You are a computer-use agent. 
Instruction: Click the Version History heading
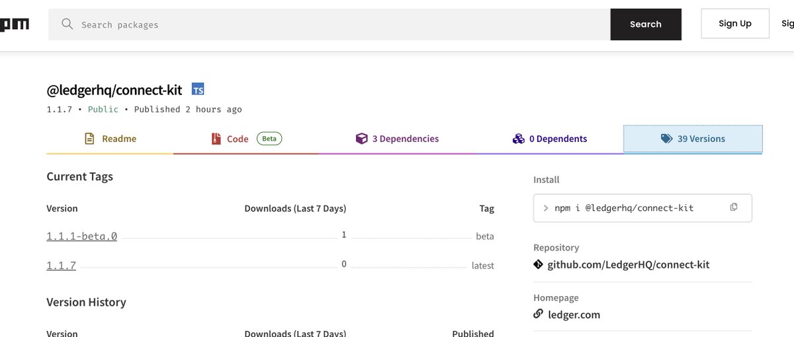(x=86, y=302)
